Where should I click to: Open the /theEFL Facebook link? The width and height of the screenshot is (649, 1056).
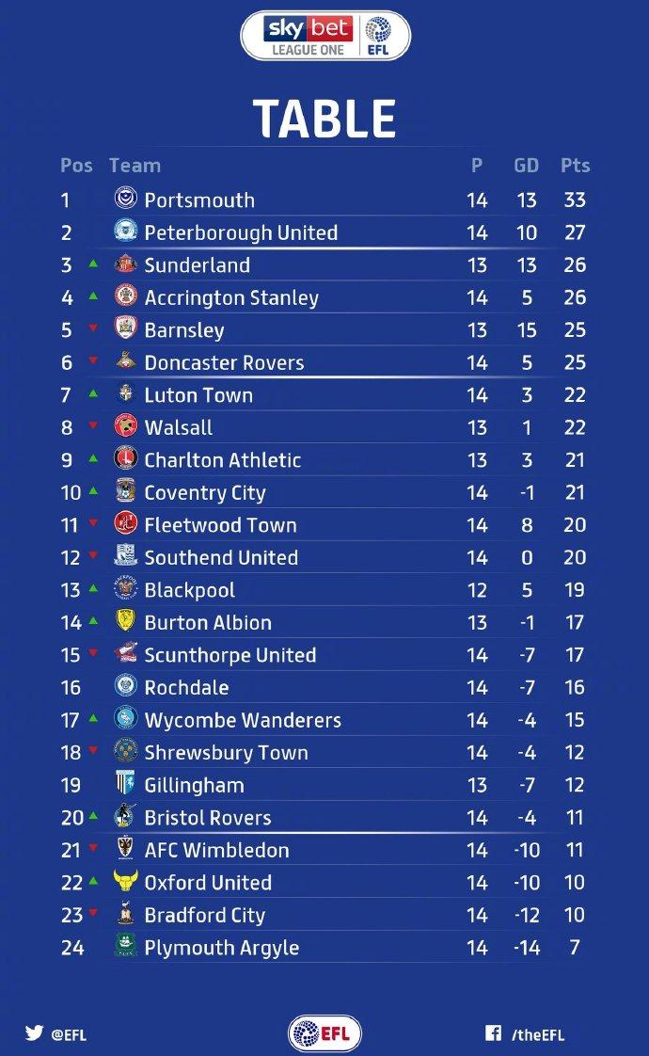[538, 1034]
